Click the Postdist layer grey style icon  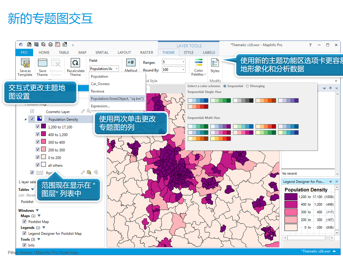tap(40, 172)
